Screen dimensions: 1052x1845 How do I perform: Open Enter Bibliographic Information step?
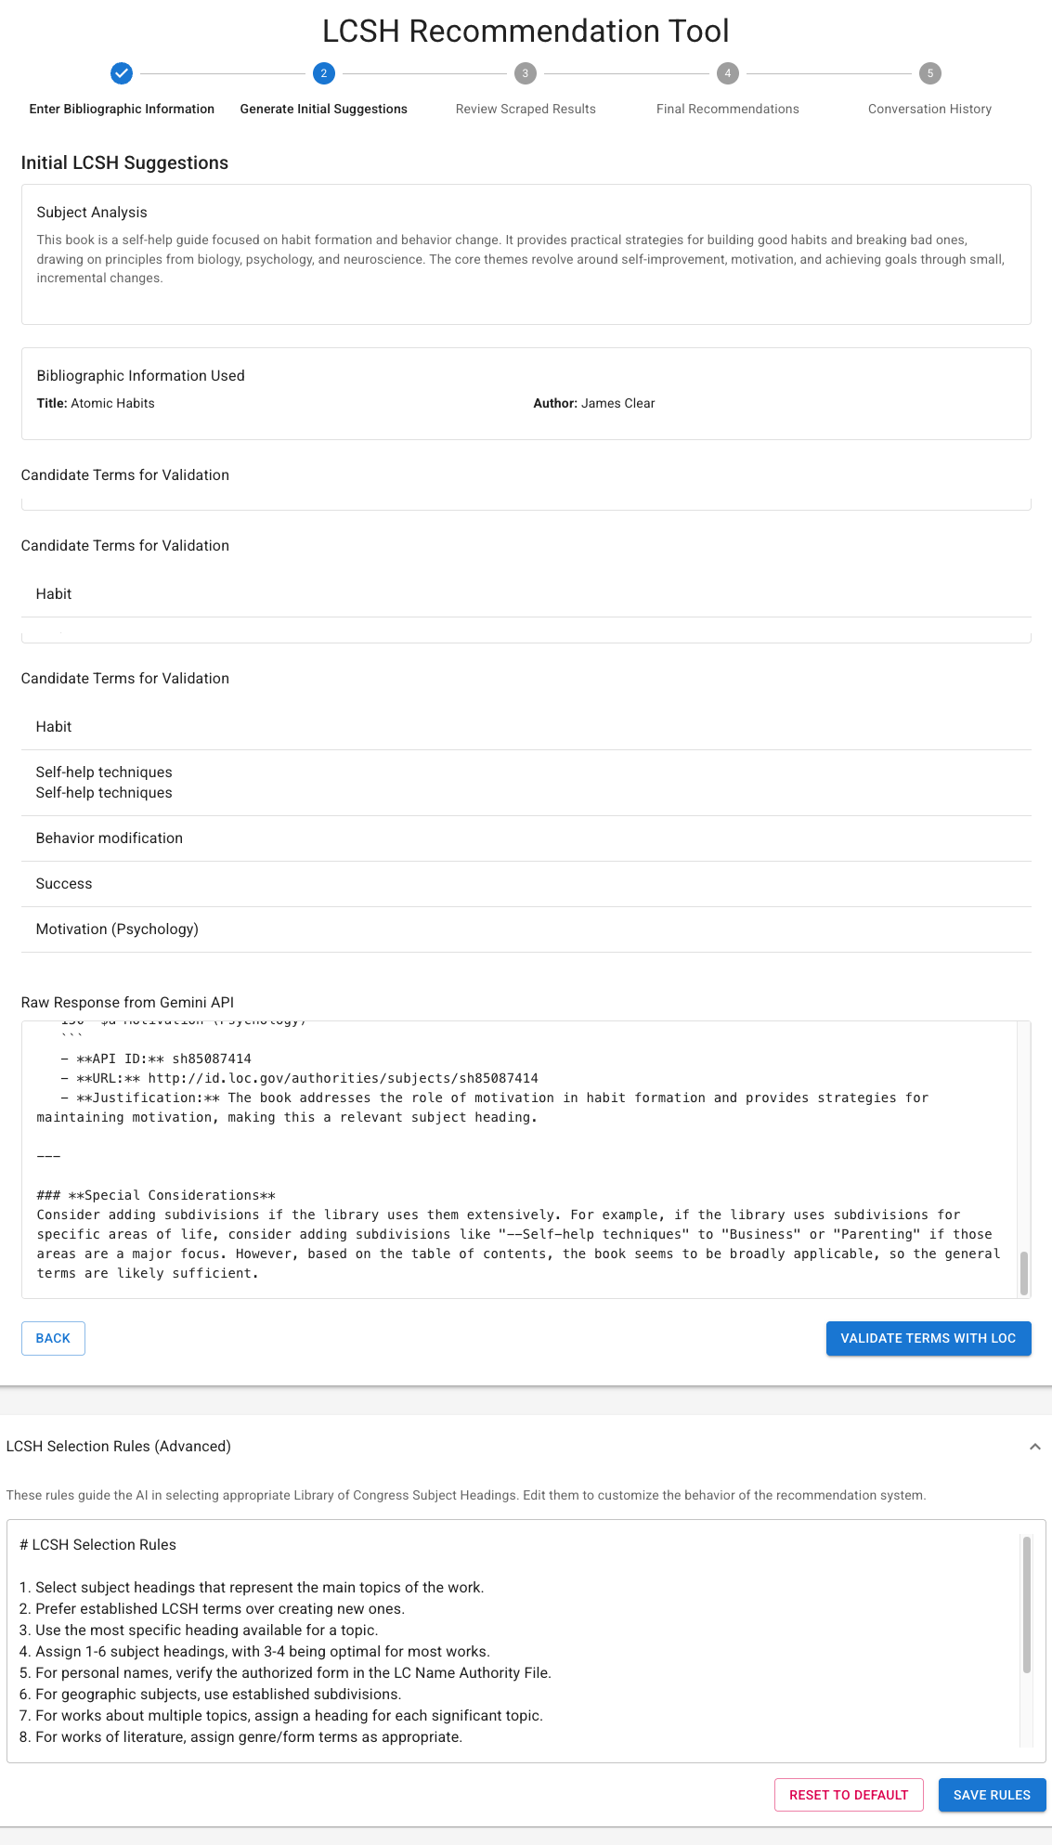(x=122, y=109)
